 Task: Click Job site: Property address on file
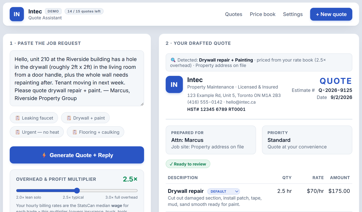(207, 147)
